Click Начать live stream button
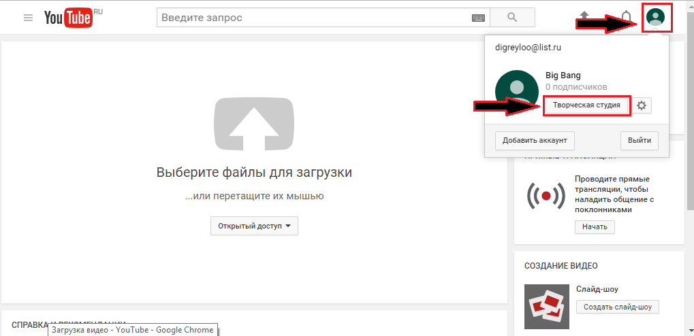The height and width of the screenshot is (336, 694). click(x=595, y=227)
